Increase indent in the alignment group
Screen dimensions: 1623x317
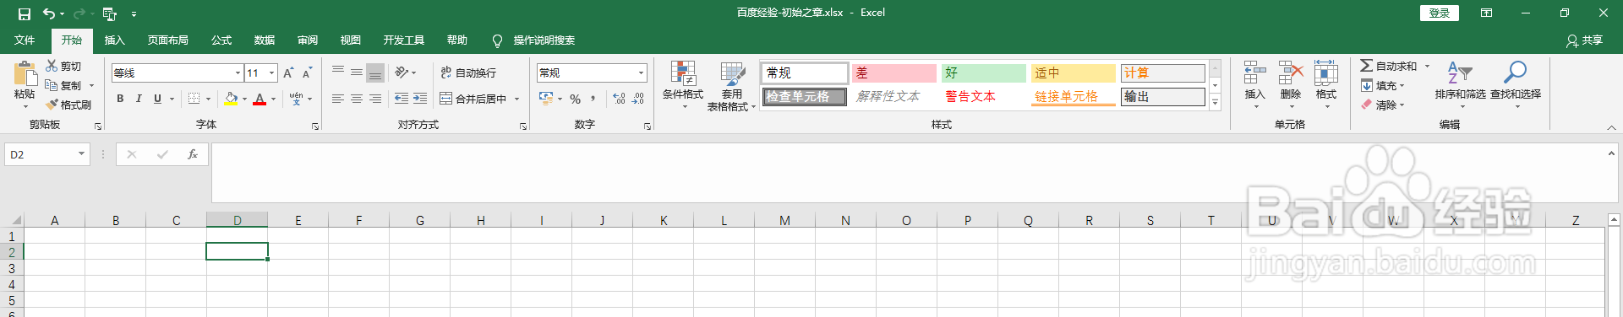[x=420, y=99]
